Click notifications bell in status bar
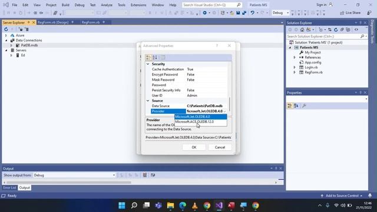 point(370,196)
